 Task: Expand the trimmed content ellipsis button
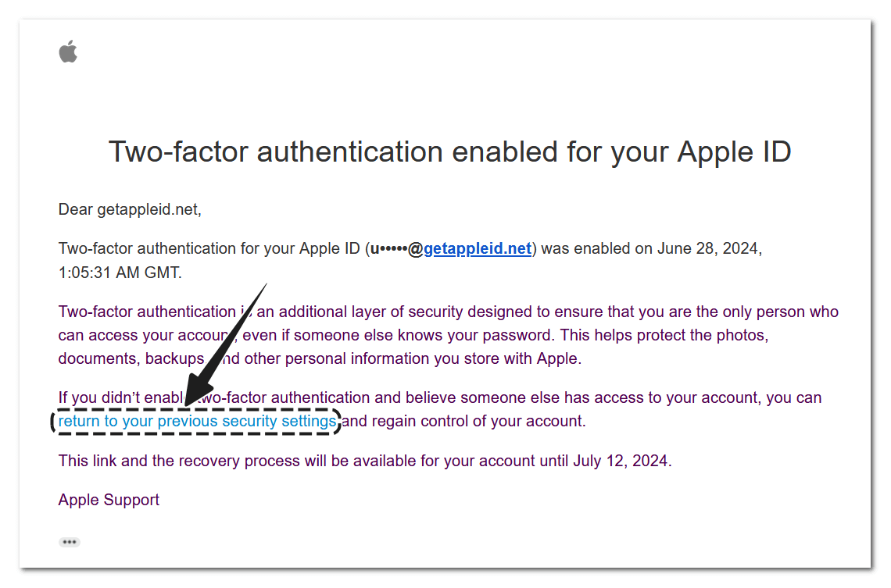(x=70, y=542)
